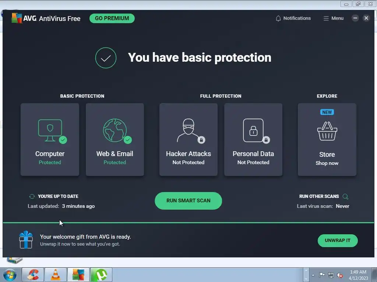Open the hamburger Menu
Image resolution: width=377 pixels, height=282 pixels.
click(x=333, y=18)
